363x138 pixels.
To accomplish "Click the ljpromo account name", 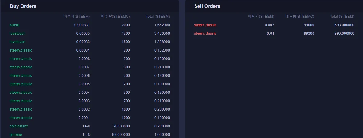I will 16,135.
